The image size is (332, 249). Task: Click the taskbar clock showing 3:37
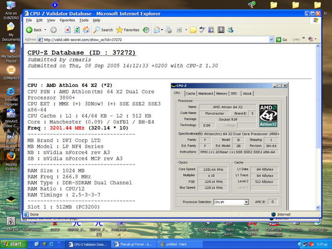point(322,244)
